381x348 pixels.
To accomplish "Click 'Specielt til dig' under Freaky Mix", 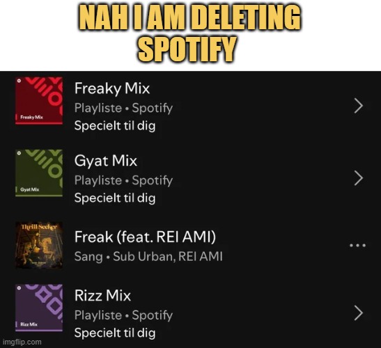I will click(115, 126).
